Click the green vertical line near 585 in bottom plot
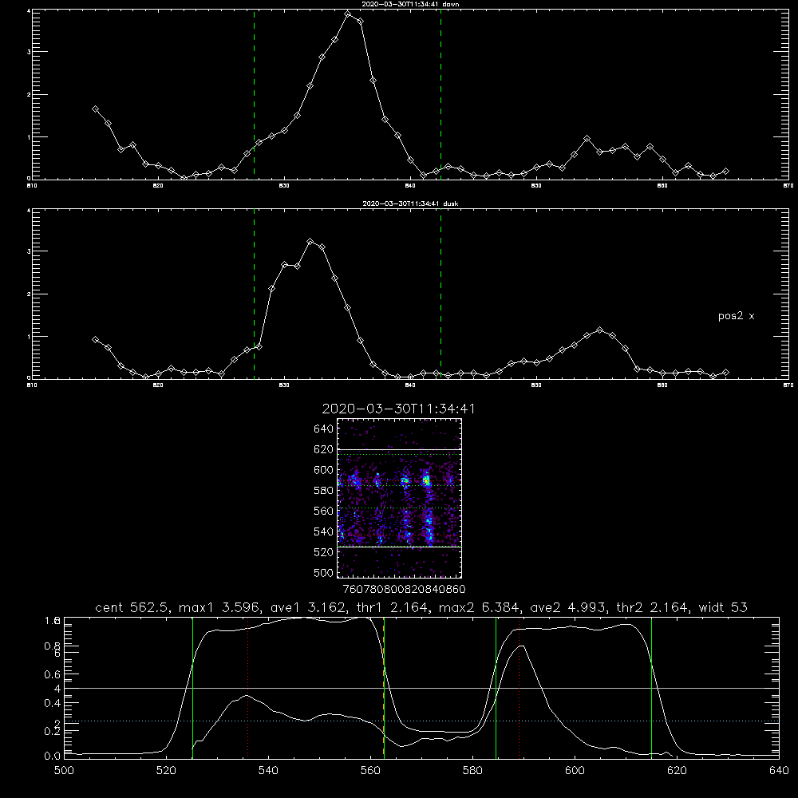 496,688
